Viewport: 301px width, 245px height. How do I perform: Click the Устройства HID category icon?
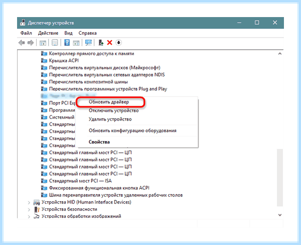pyautogui.click(x=37, y=202)
